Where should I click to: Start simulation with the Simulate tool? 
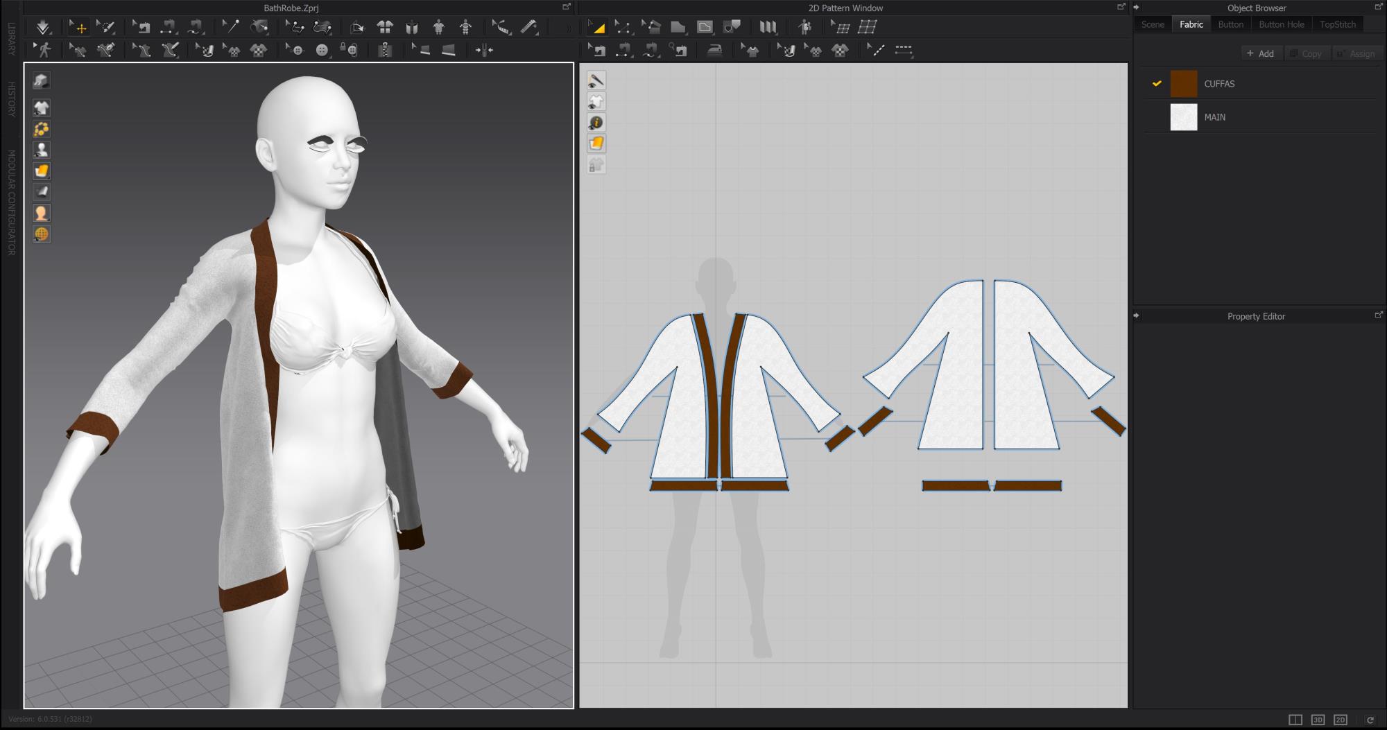tap(43, 27)
